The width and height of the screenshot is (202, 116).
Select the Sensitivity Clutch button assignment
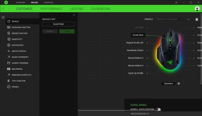(135, 50)
